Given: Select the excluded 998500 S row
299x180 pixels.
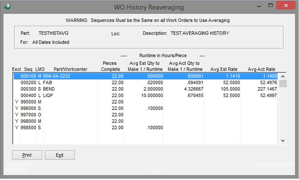Looking at the screenshot, I should tap(145, 127).
